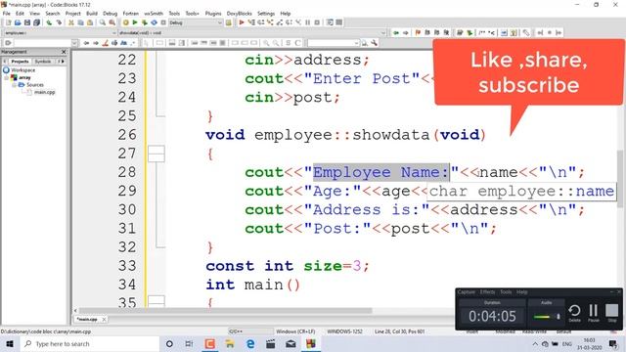Image resolution: width=626 pixels, height=352 pixels.
Task: Collapse the fold marker at line 27
Action: [156, 154]
